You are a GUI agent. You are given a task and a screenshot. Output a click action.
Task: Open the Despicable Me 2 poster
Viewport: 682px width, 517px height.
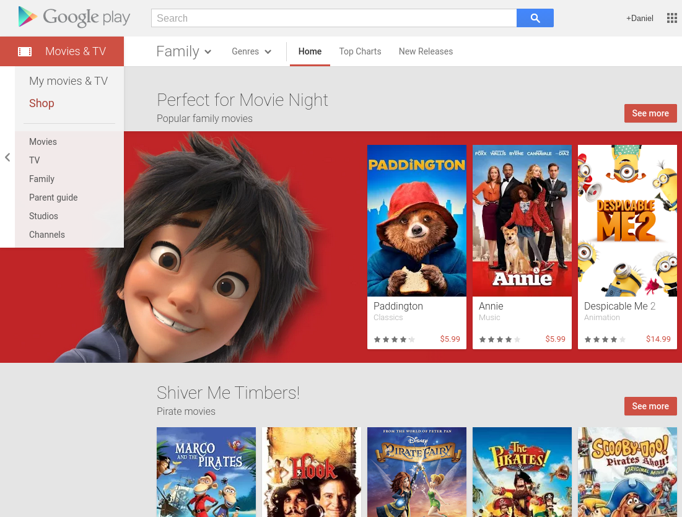(x=627, y=220)
